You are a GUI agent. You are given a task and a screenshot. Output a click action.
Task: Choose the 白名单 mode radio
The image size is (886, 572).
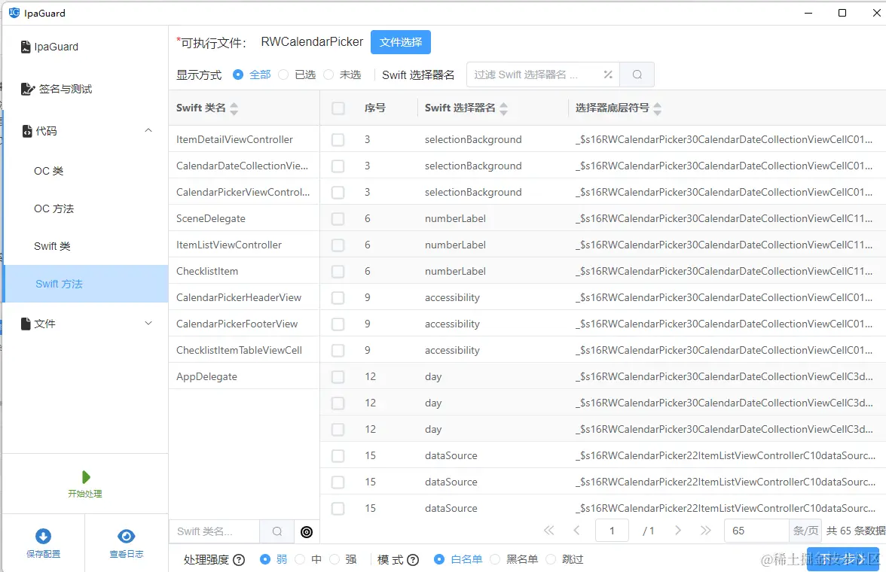[439, 559]
